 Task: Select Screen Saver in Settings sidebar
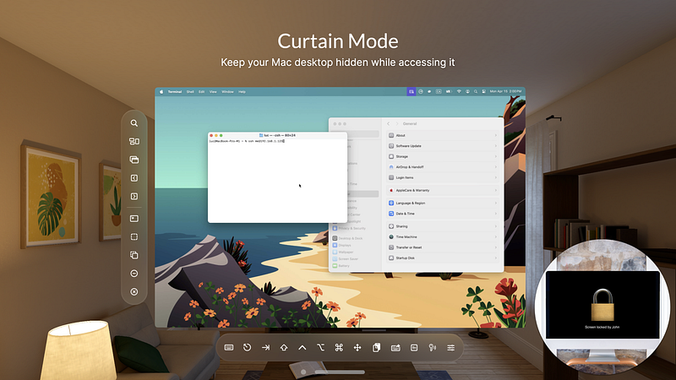(x=346, y=259)
